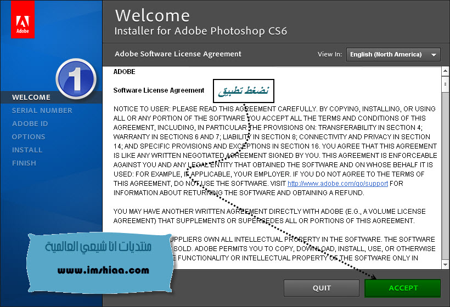450x307 pixels.
Task: Click the step 1 circle badge
Action: tap(76, 79)
